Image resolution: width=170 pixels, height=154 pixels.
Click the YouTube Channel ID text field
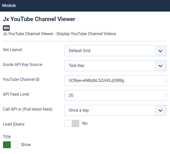115,81
